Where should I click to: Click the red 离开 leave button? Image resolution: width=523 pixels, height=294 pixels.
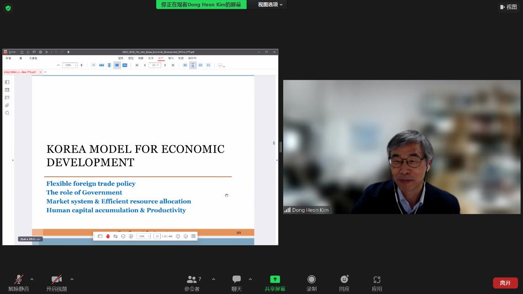[505, 283]
